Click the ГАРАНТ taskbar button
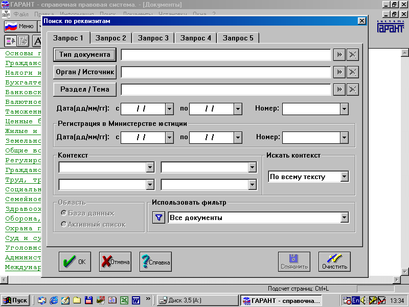409x307 pixels. click(x=281, y=300)
